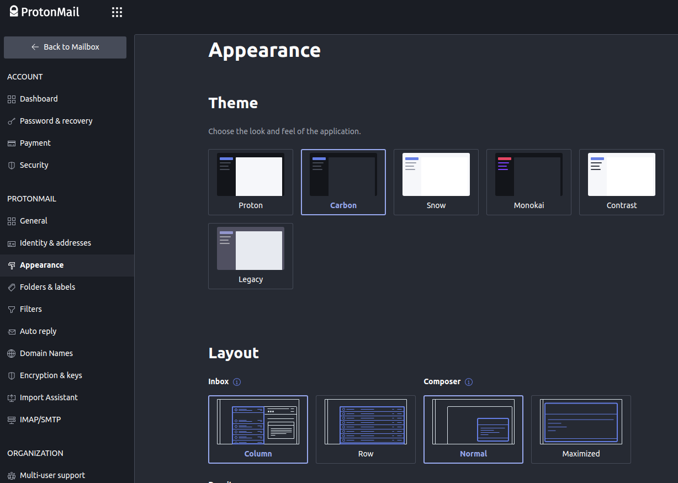Viewport: 678px width, 483px height.
Task: Open Identity & addresses settings
Action: click(x=55, y=243)
